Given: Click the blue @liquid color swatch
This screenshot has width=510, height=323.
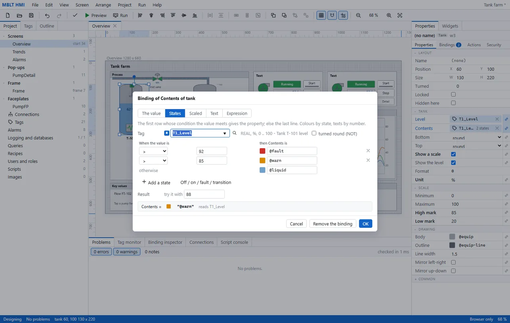Looking at the screenshot, I should (263, 170).
